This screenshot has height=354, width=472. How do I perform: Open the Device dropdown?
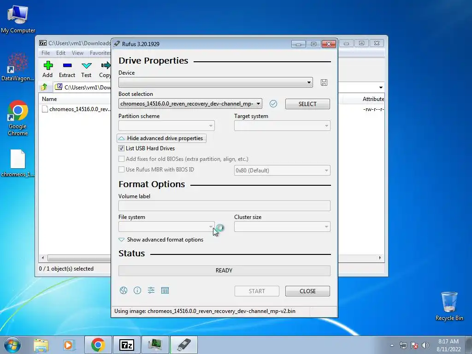(216, 83)
